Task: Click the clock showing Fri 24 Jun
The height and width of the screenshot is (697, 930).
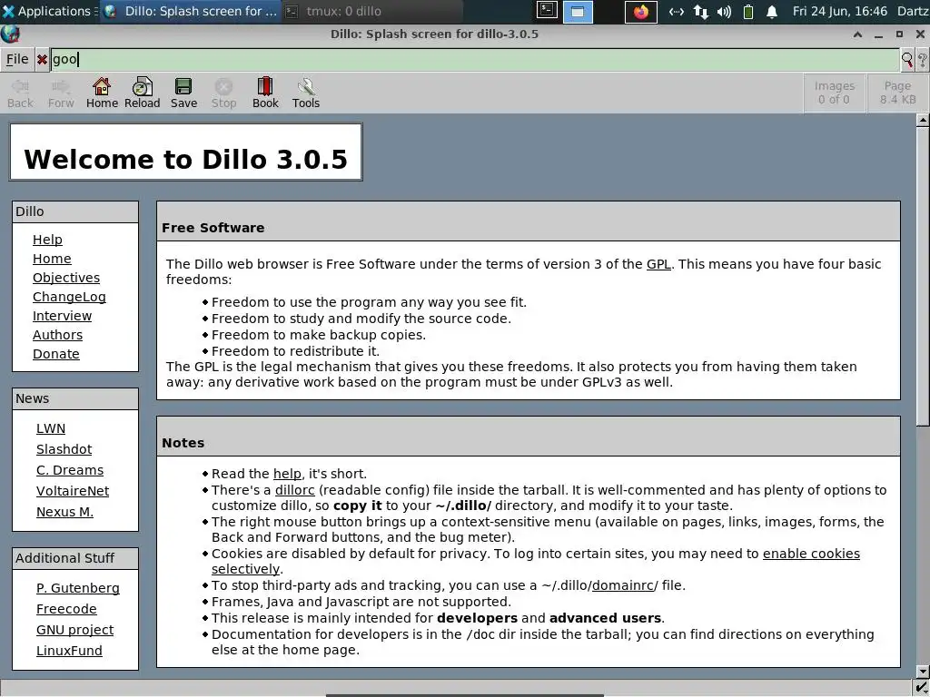Action: point(840,11)
